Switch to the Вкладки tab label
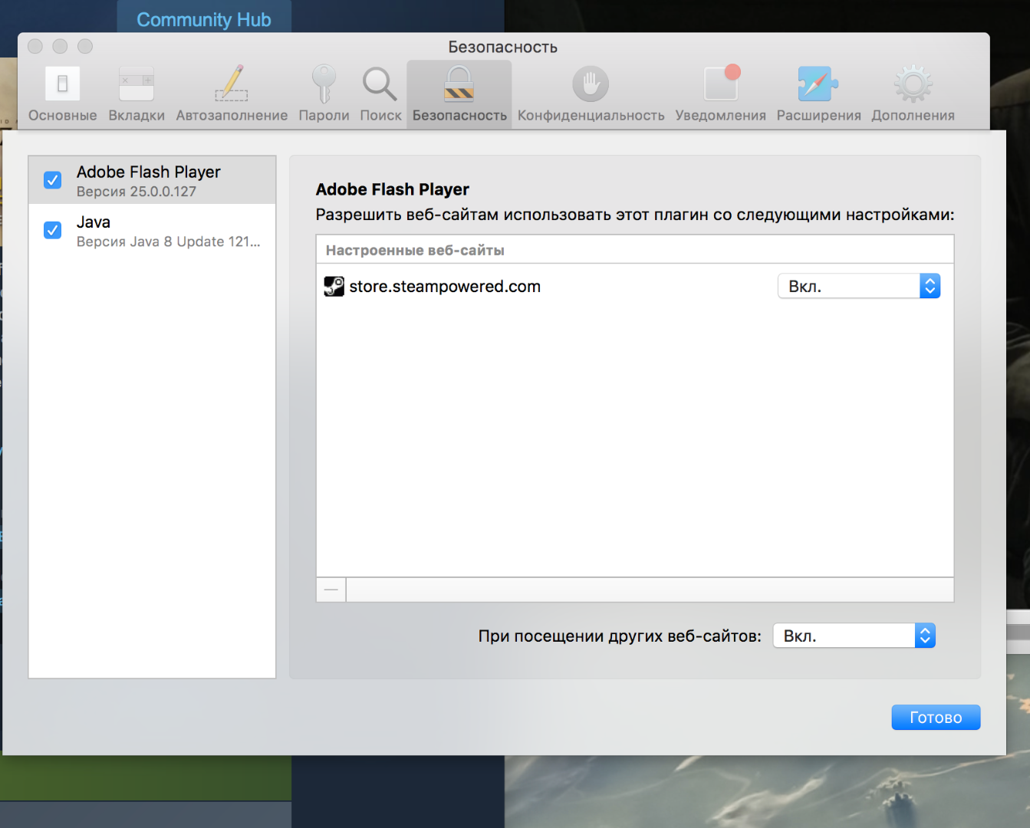The image size is (1030, 828). click(137, 116)
